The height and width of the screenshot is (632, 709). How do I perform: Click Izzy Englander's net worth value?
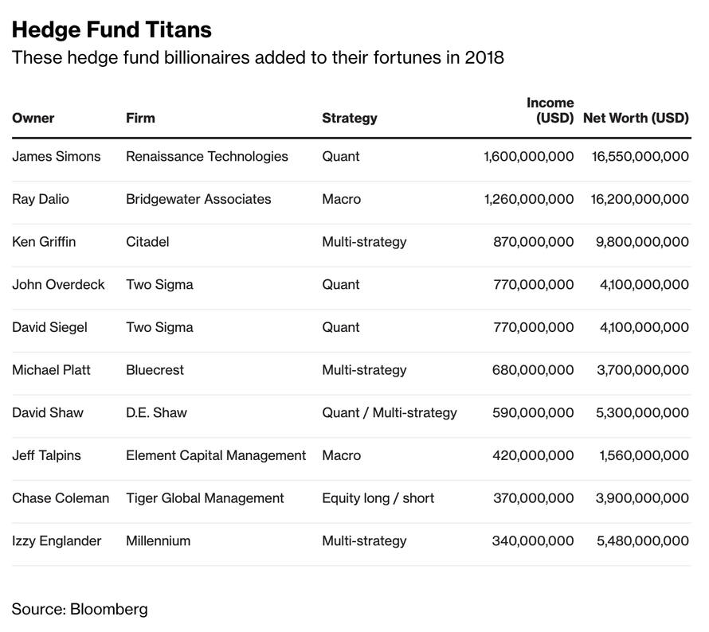click(643, 540)
